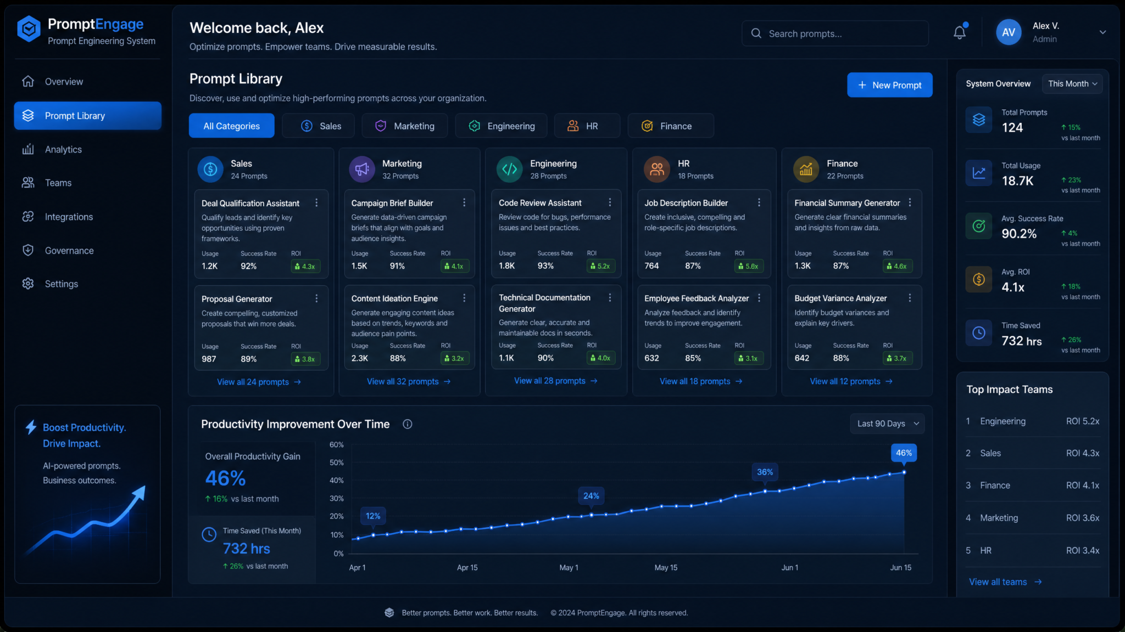Screen dimensions: 1125x632
Task: Click the New Prompt button
Action: pyautogui.click(x=889, y=85)
